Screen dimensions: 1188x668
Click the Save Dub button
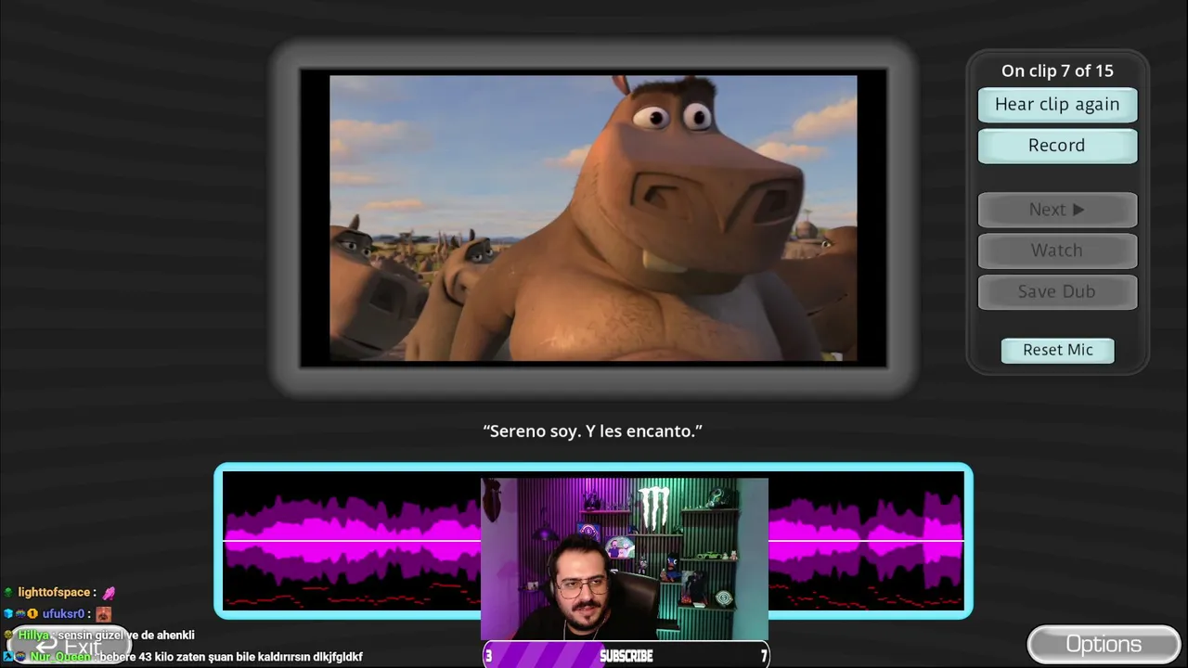(1057, 291)
